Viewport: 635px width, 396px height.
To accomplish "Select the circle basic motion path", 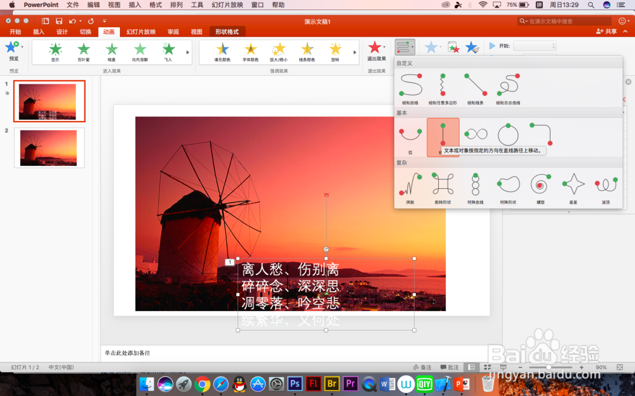I will tap(508, 134).
